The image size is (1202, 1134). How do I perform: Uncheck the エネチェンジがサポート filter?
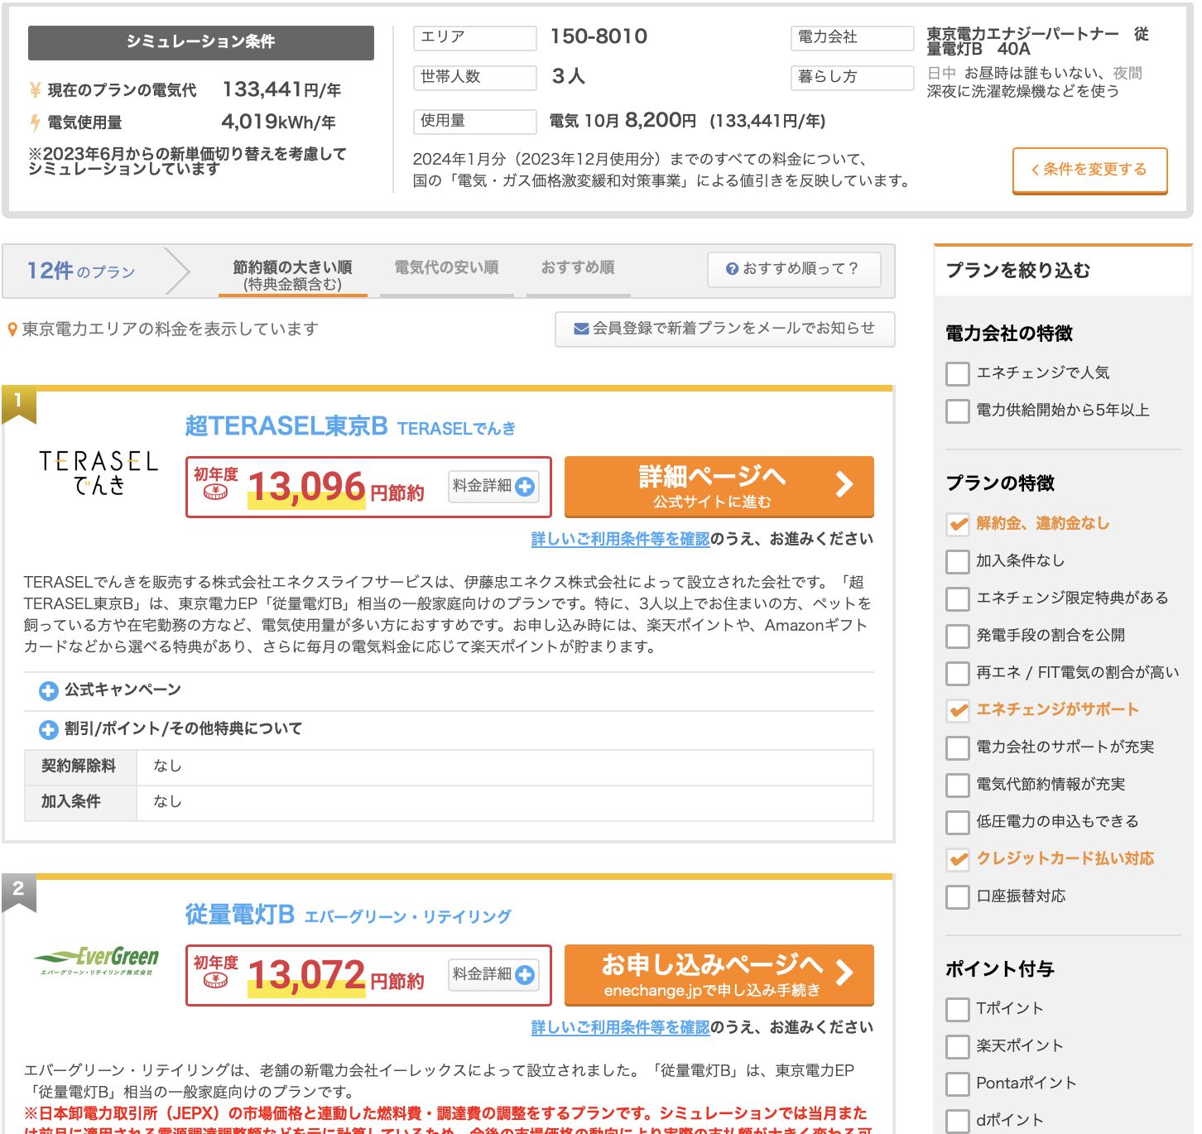[958, 711]
